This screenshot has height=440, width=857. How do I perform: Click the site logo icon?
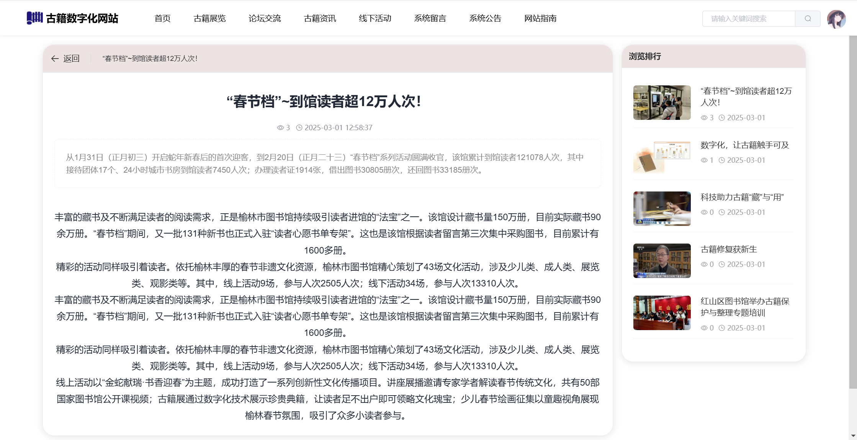pyautogui.click(x=34, y=18)
